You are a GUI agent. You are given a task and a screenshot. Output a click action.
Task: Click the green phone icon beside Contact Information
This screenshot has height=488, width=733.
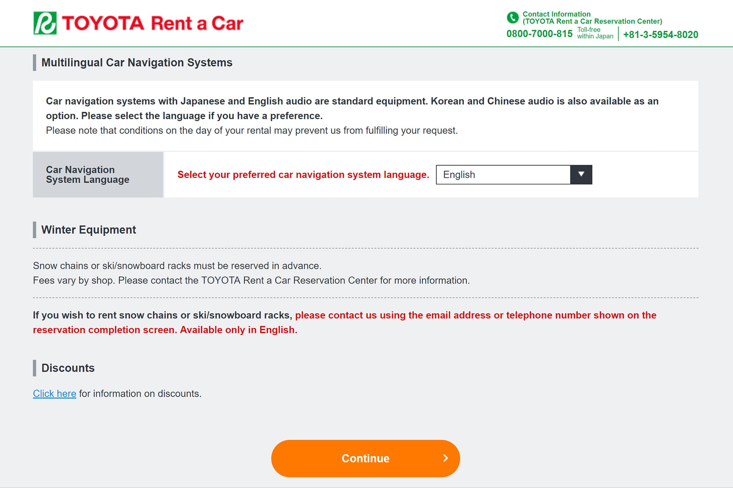pyautogui.click(x=512, y=17)
